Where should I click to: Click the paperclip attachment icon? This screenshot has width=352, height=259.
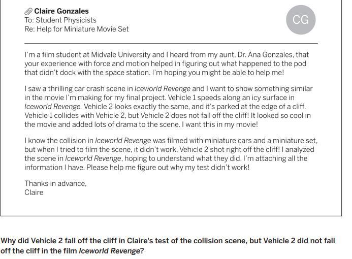pos(28,11)
